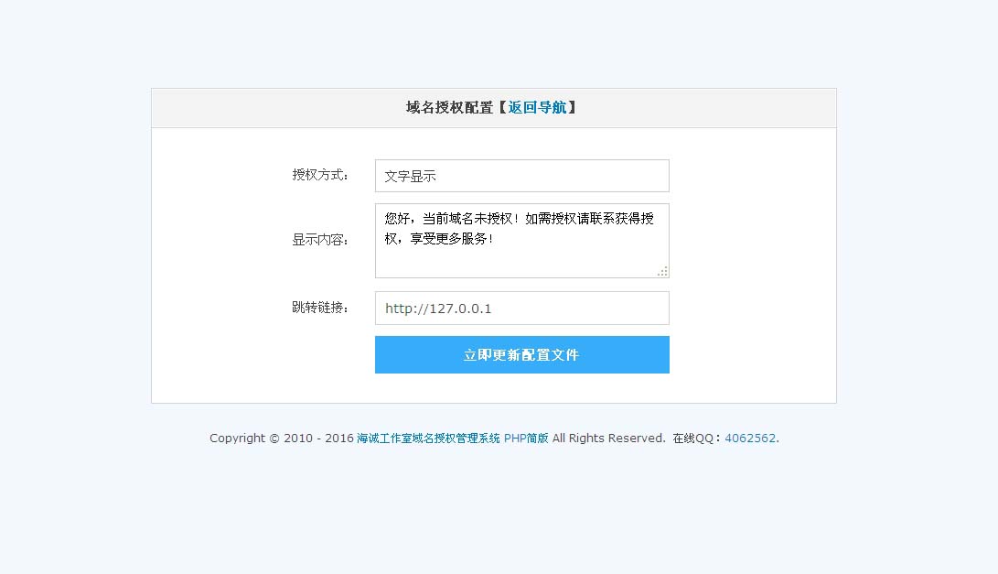Open the 返回导航 link in header
This screenshot has width=998, height=574.
pyautogui.click(x=537, y=108)
